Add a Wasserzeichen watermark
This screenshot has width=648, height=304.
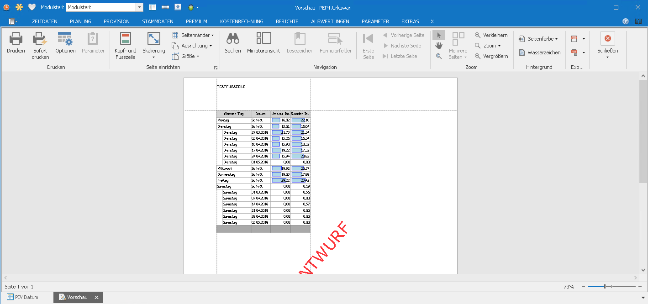click(539, 52)
